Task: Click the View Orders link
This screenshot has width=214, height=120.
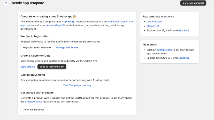Action: point(28,67)
